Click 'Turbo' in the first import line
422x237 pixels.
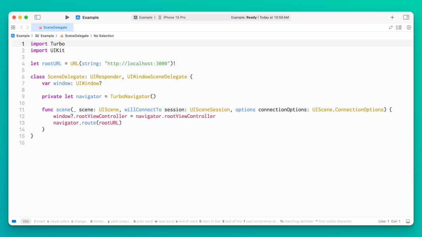click(x=58, y=44)
